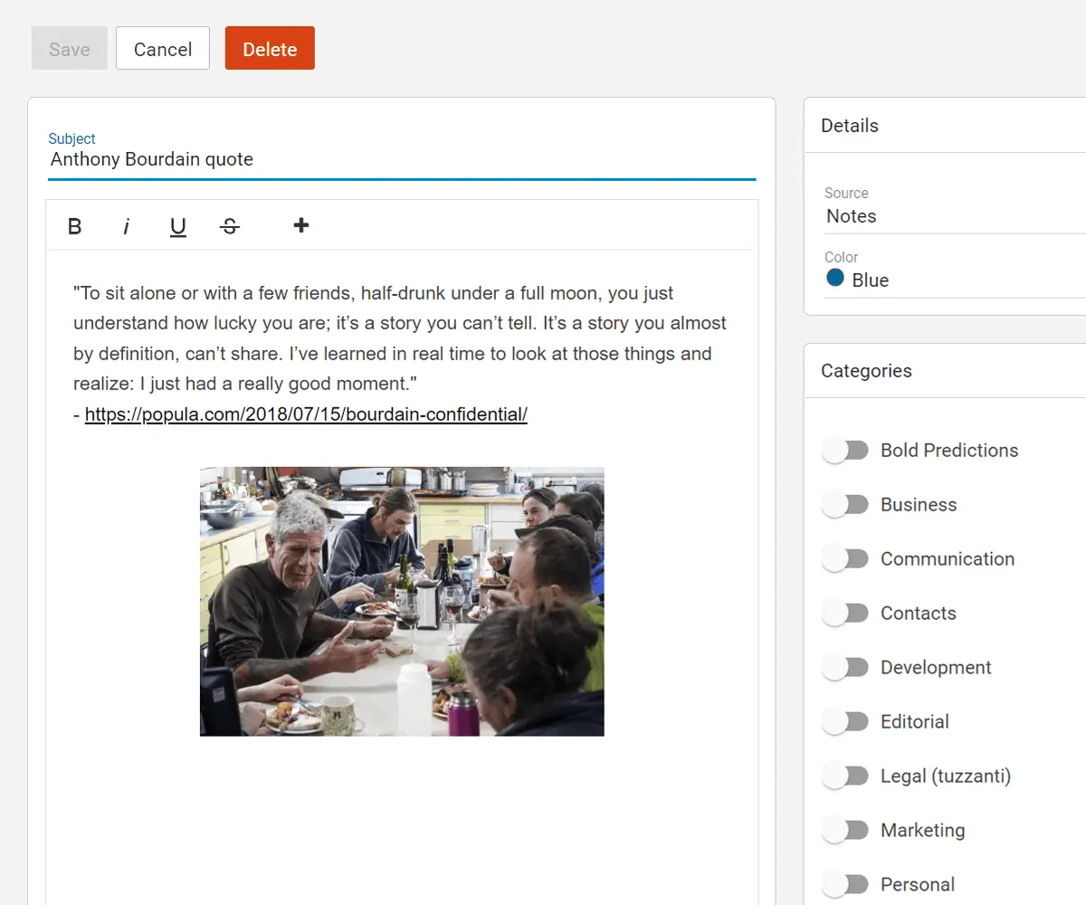Click the blue color circle swatch

(835, 279)
